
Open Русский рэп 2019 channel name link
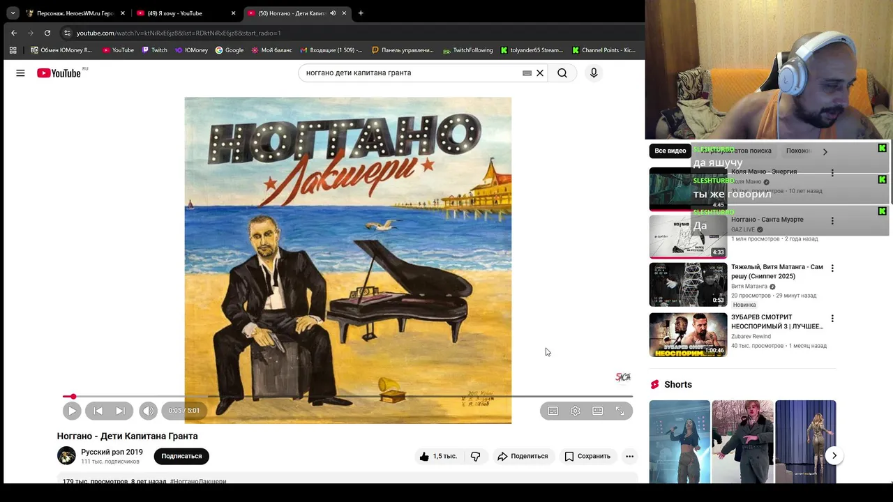click(x=112, y=452)
